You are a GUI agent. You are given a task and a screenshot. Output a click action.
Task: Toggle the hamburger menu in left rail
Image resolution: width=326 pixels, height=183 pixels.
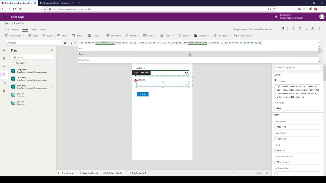click(x=4, y=50)
